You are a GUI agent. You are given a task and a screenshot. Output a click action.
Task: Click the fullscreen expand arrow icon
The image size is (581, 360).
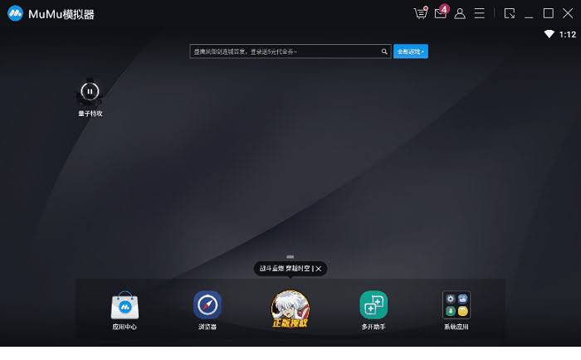coord(510,14)
